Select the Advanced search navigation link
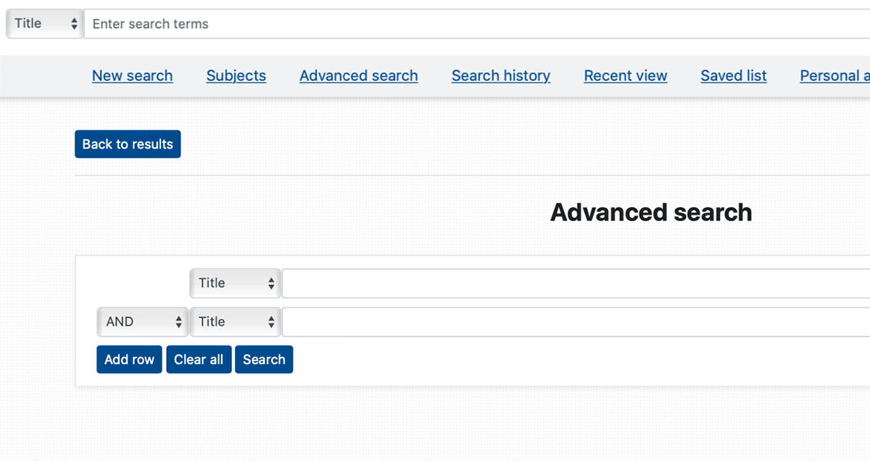 tap(359, 75)
